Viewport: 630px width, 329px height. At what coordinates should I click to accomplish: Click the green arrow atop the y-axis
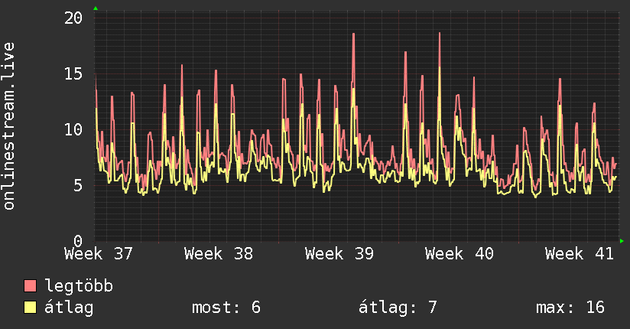(x=96, y=8)
